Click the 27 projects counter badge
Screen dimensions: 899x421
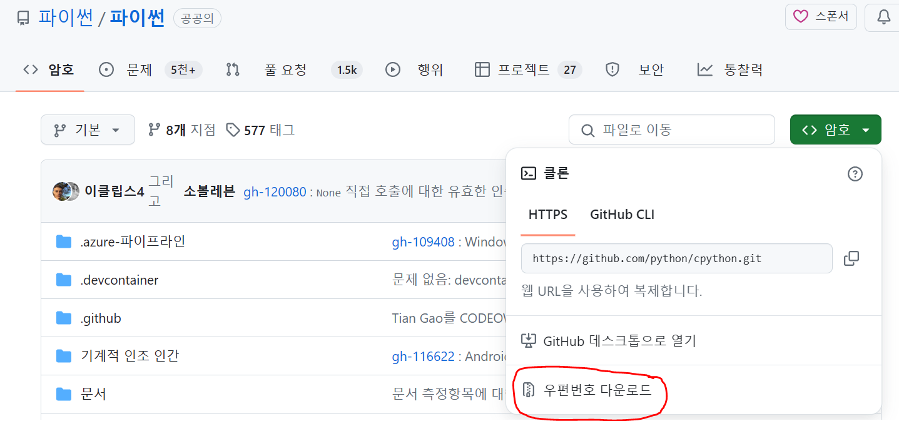569,69
